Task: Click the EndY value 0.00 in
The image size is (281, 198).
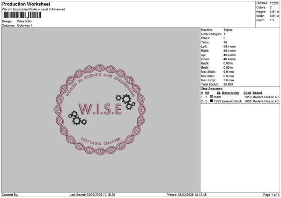Action: pyautogui.click(x=228, y=68)
